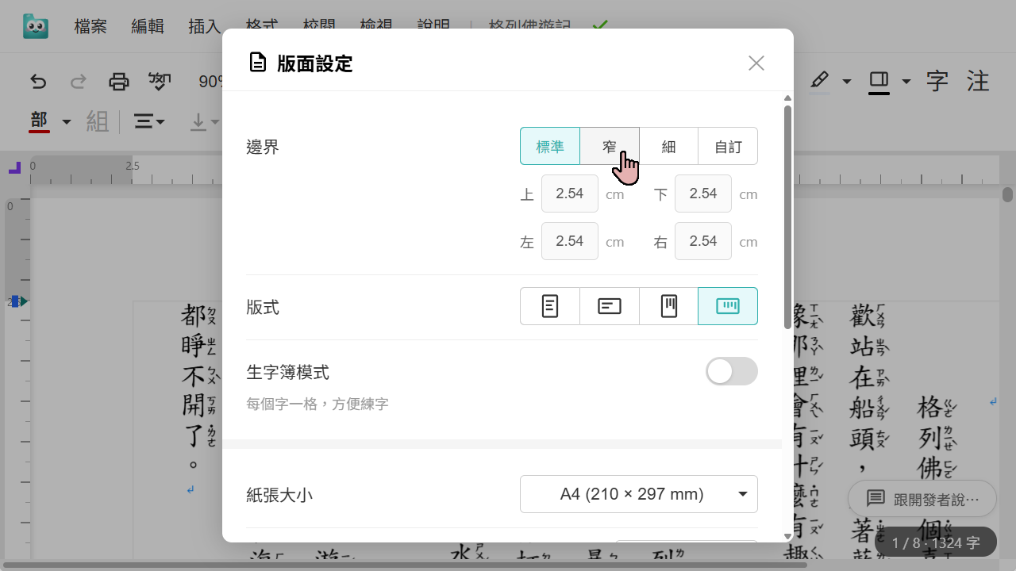Select the 窄 margin preset
The width and height of the screenshot is (1016, 571).
610,146
